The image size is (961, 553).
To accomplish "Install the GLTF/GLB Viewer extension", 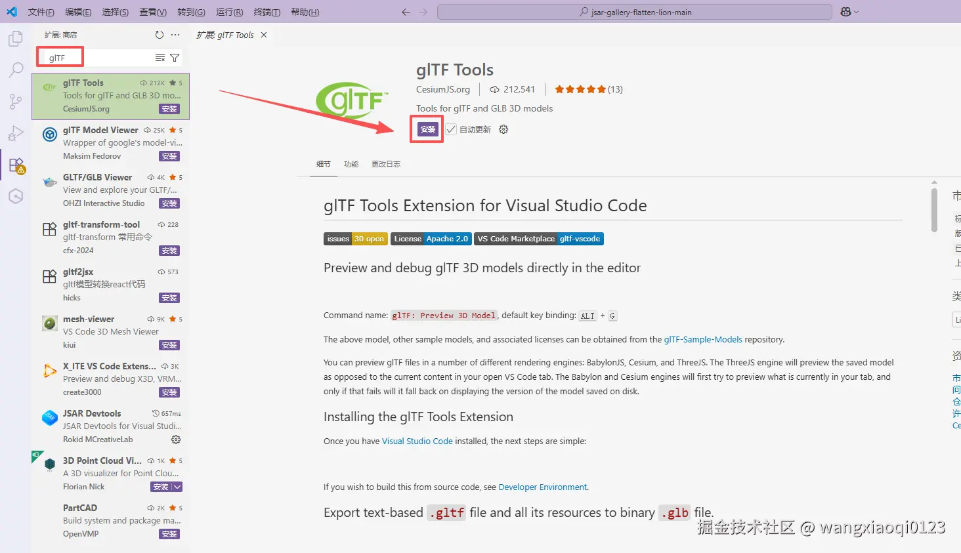I will point(169,203).
